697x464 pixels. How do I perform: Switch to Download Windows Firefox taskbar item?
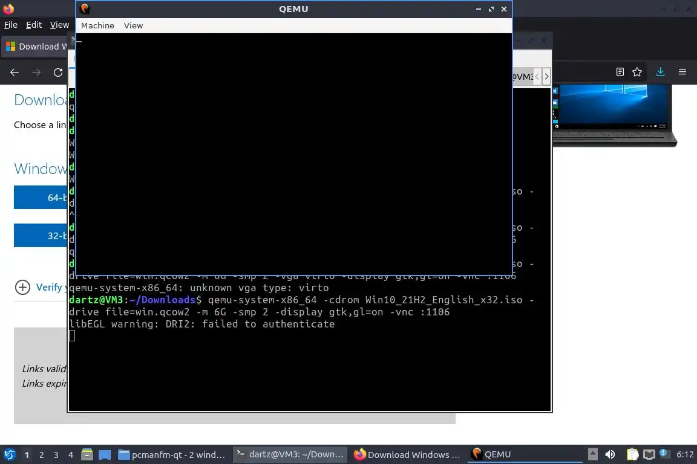click(x=407, y=455)
